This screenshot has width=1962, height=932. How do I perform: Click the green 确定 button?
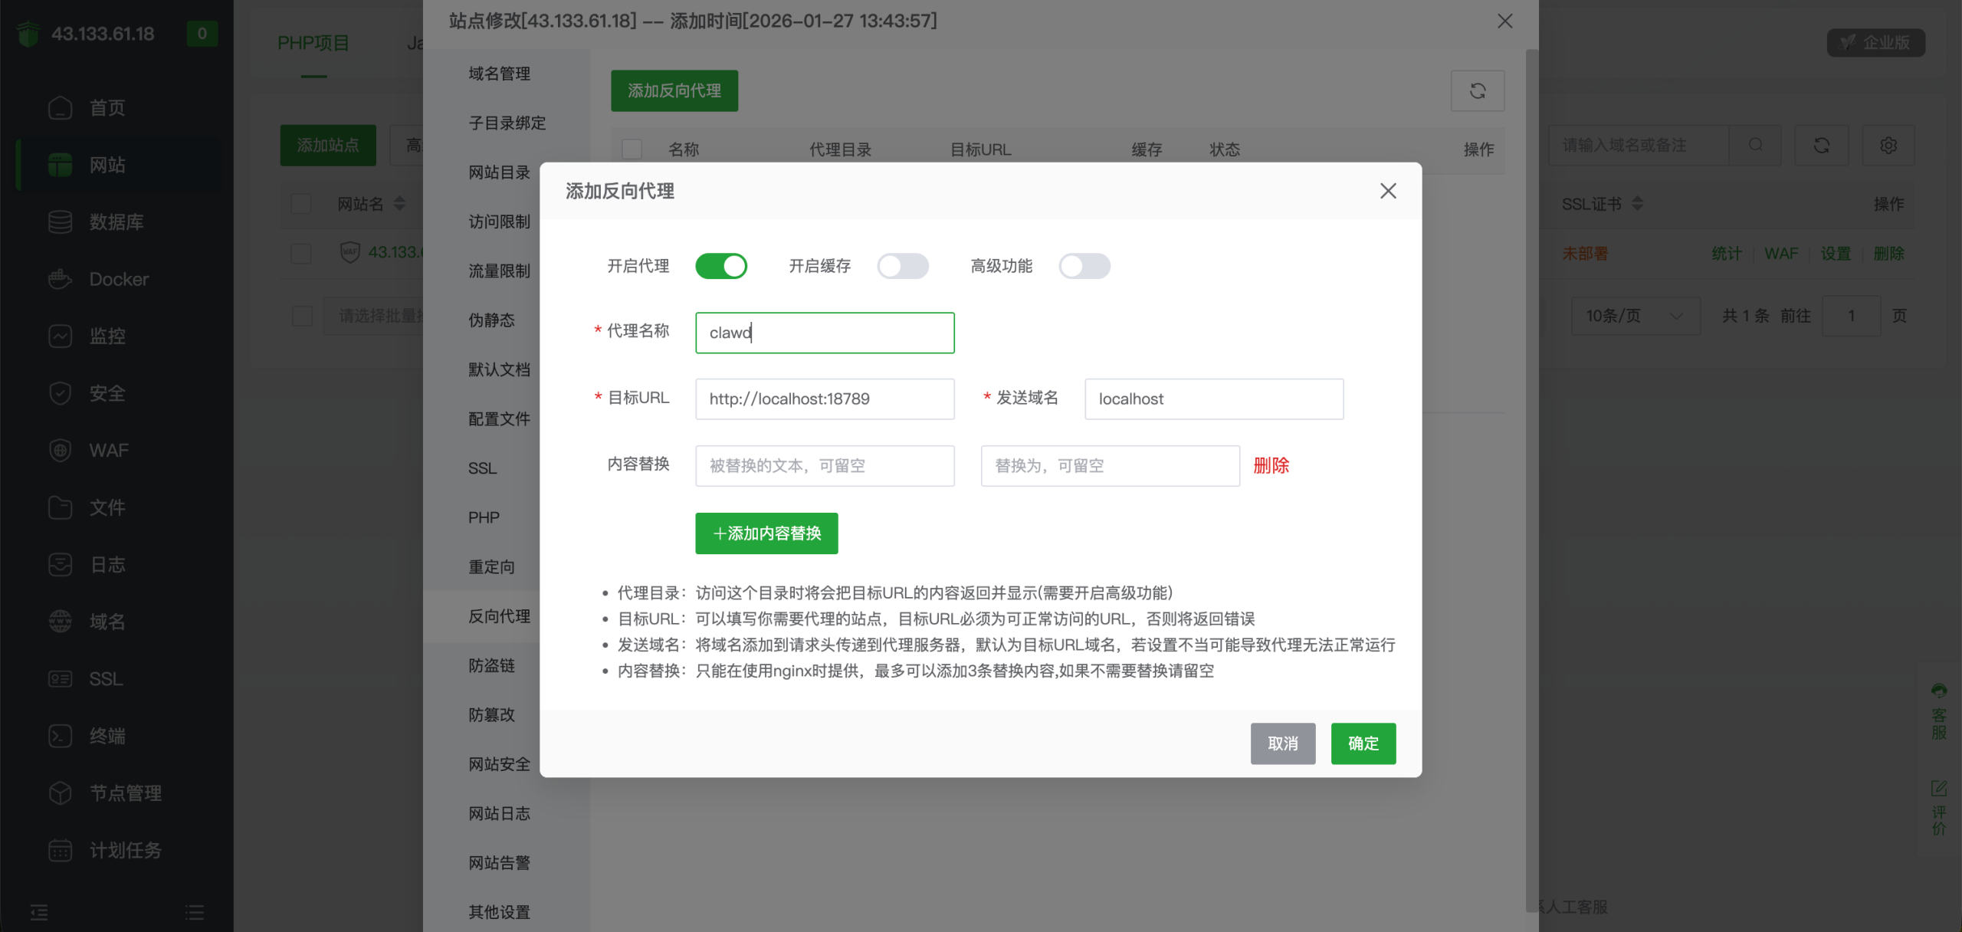[1363, 743]
